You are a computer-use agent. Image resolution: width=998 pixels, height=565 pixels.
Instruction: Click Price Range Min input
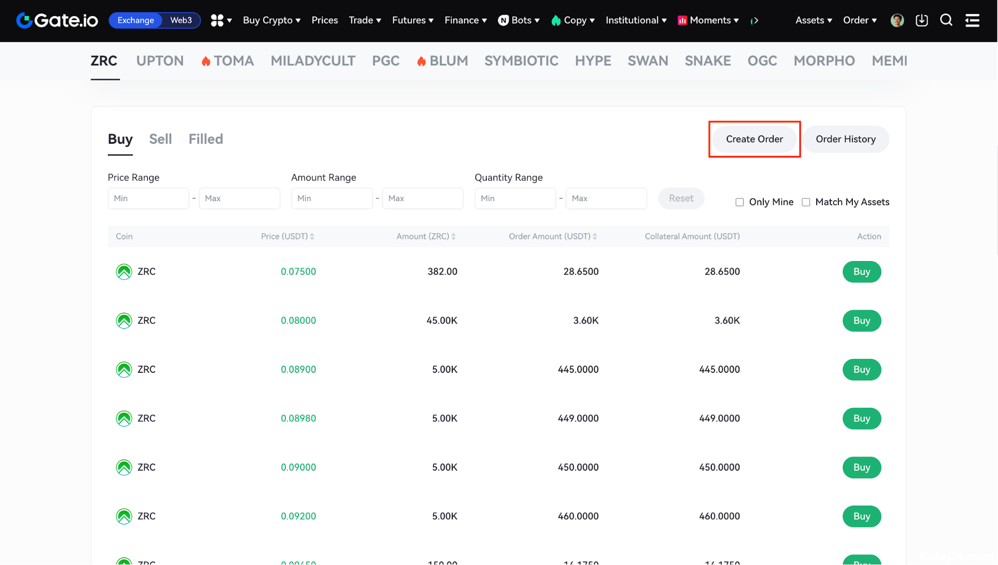pyautogui.click(x=148, y=198)
